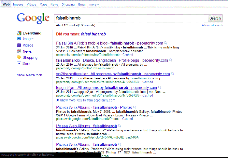Click the News newspaper icon in sidebar

[x=19, y=51]
